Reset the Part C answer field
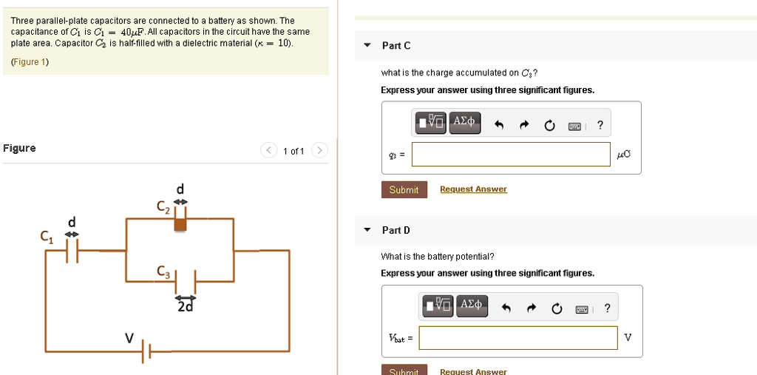Viewport: 757px width, 375px height. (549, 126)
